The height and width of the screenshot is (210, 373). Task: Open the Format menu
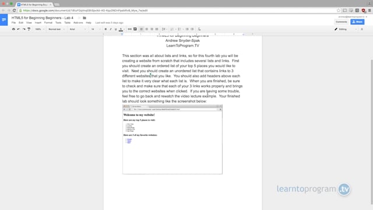point(48,23)
